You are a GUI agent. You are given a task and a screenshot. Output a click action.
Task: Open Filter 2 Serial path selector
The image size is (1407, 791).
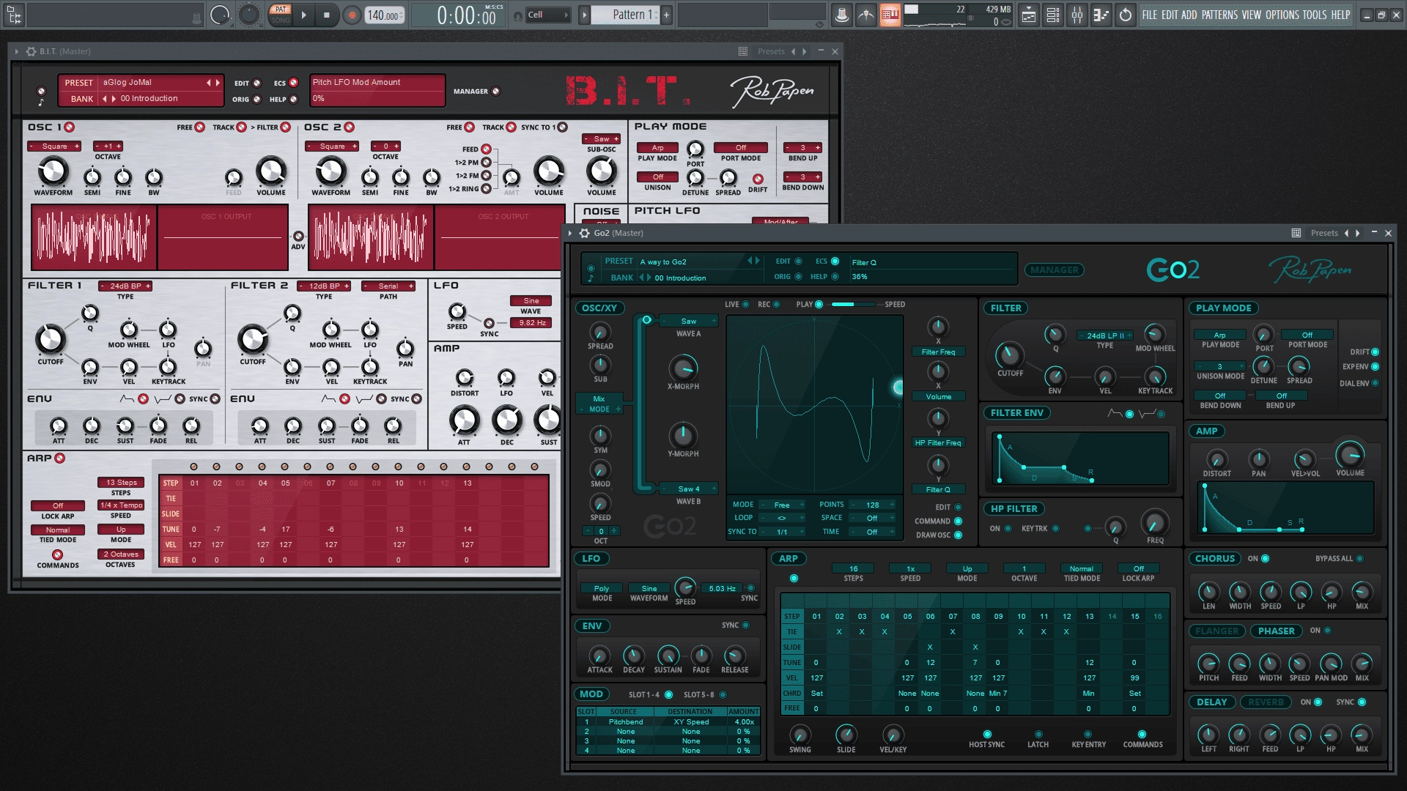388,286
